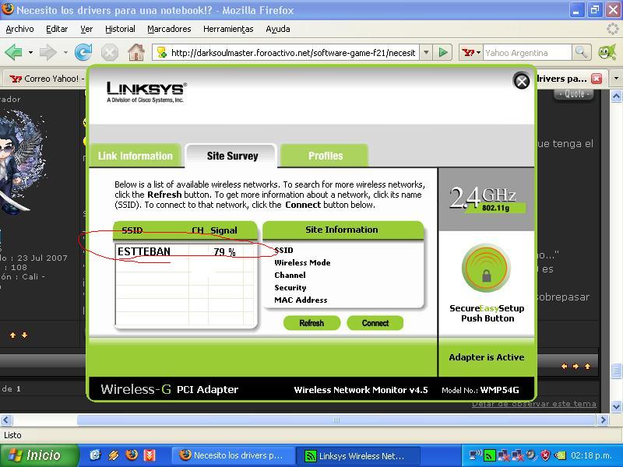
Task: Click the Adapter is Active status
Action: click(x=486, y=357)
